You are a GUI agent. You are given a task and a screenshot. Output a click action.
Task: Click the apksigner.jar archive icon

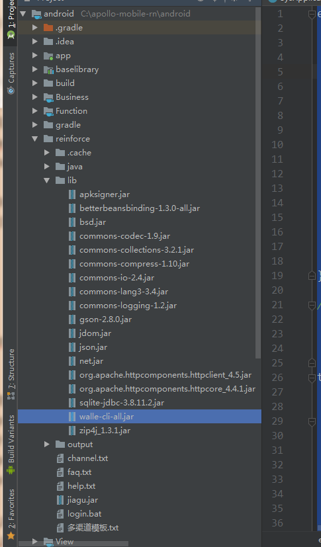click(72, 194)
